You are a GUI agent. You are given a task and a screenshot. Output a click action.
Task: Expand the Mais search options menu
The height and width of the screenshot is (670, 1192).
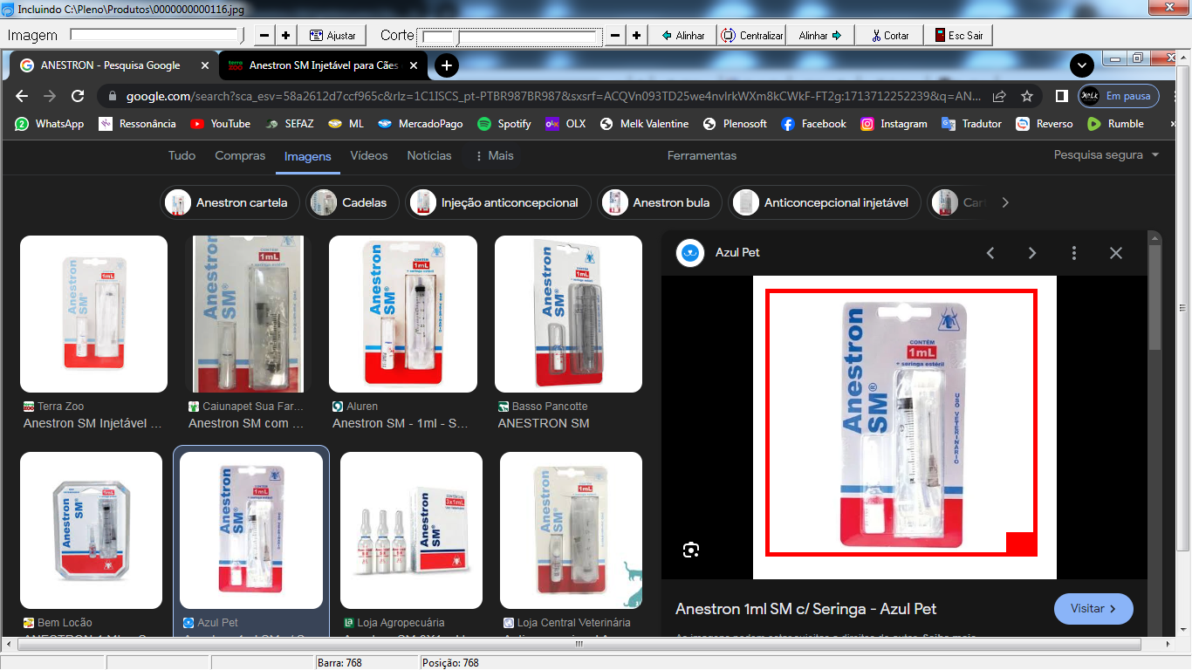tap(494, 155)
